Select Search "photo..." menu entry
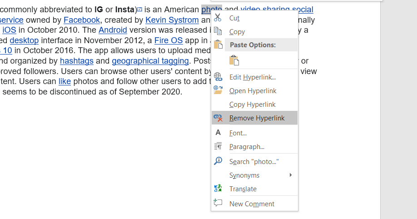Screen dimensions: 417x219 tap(253, 161)
